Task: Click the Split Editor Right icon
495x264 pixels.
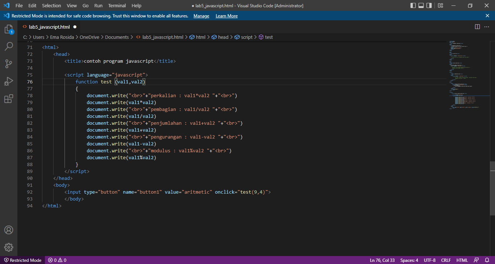Action: coord(477,27)
